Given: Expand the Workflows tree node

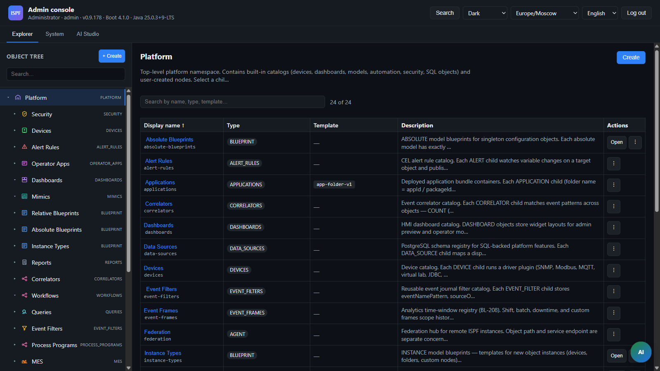Looking at the screenshot, I should click(14, 296).
